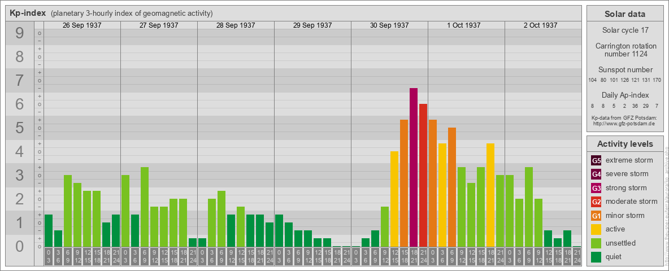Viewport: 669px width, 271px height.
Task: Click the 28 Sep 1937 date header
Action: tap(236, 25)
